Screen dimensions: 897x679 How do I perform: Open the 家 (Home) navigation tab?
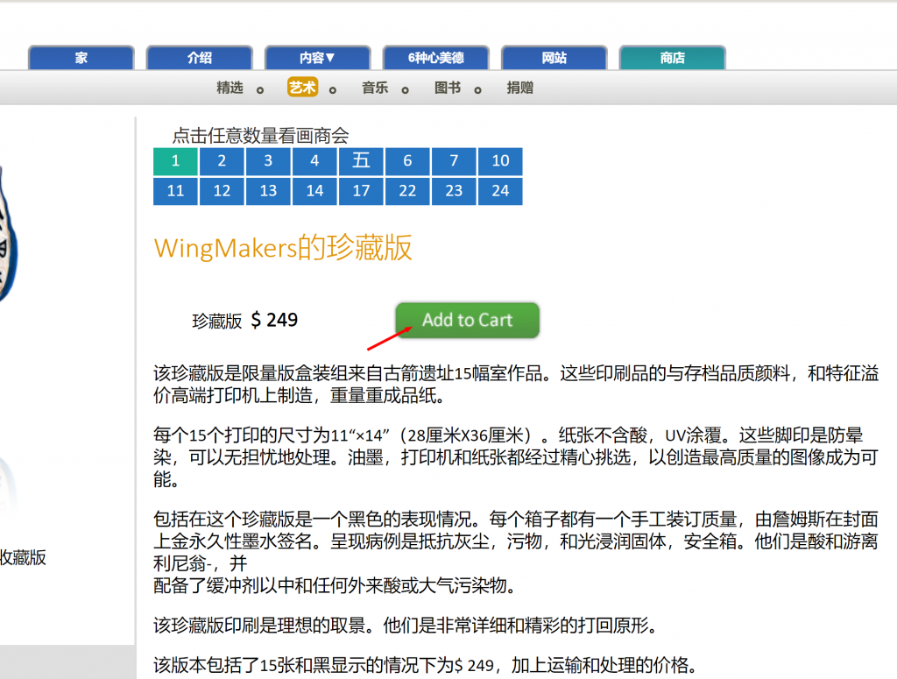click(x=81, y=58)
